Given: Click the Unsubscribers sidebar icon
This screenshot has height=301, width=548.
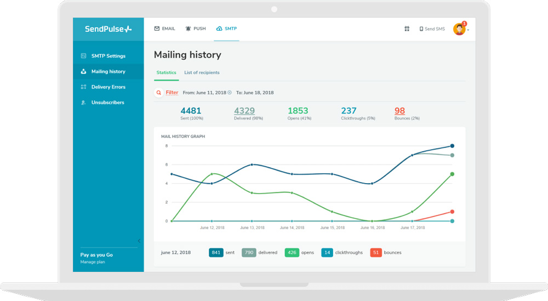Looking at the screenshot, I should tap(83, 103).
